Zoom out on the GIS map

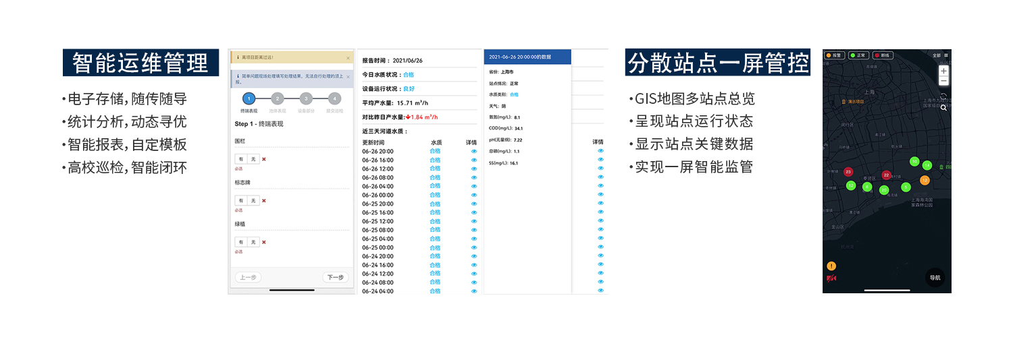[943, 81]
